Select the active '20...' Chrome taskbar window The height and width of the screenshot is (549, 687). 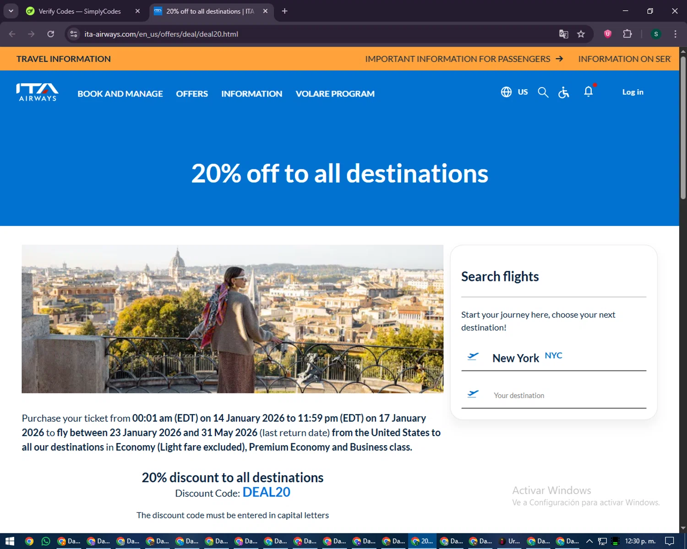[422, 541]
